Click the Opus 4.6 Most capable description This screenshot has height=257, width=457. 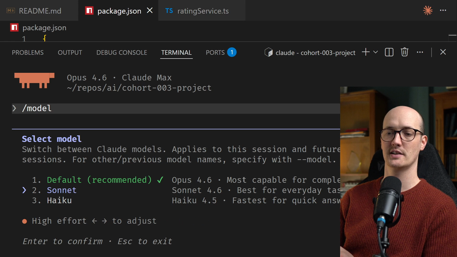coord(256,180)
